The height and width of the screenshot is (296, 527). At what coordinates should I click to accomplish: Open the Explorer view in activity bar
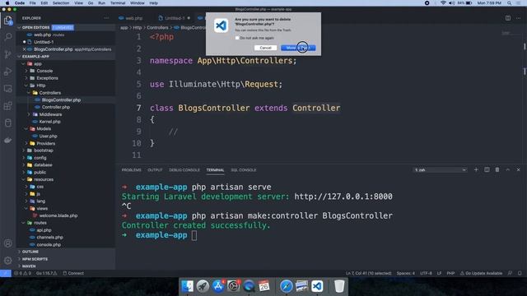click(7, 20)
